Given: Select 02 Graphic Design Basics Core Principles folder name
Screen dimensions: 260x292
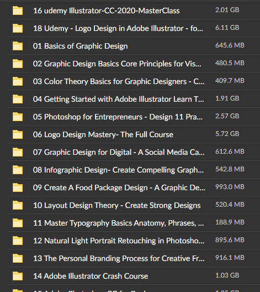Looking at the screenshot, I should 117,64.
